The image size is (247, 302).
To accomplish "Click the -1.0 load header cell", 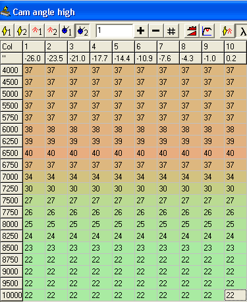I will (213, 59).
